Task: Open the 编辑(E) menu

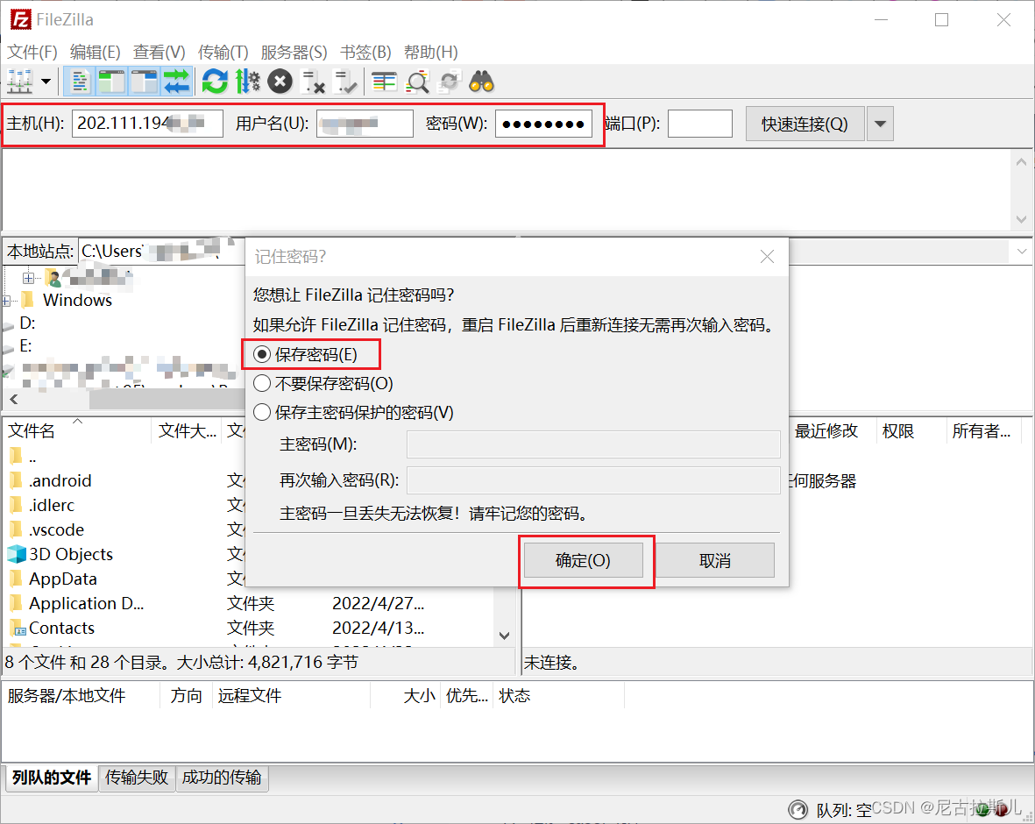Action: 95,53
